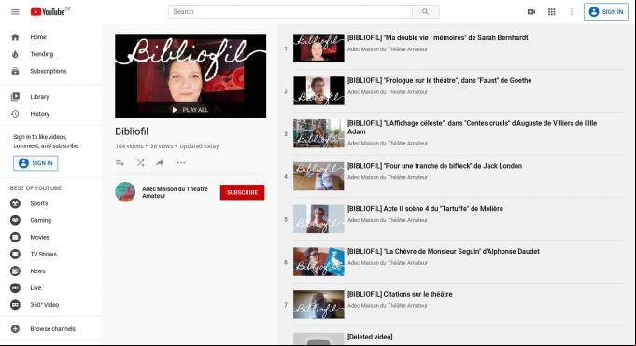Screen dimensions: 636x346
Task: Click thumbnail of Jack London video
Action: pyautogui.click(x=318, y=176)
